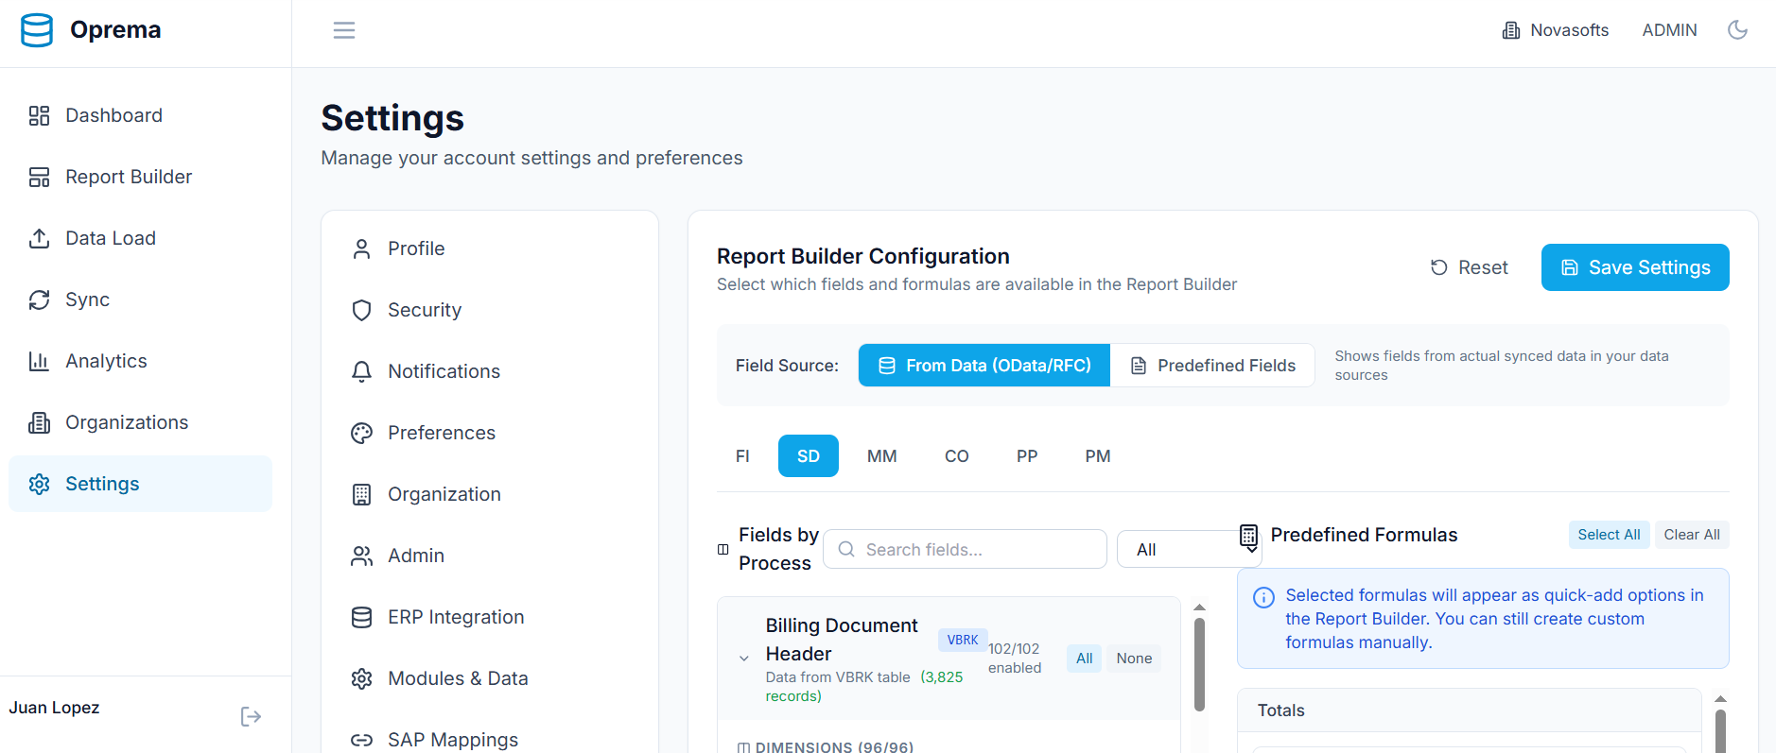
Task: Focus the Search fields input
Action: click(965, 549)
